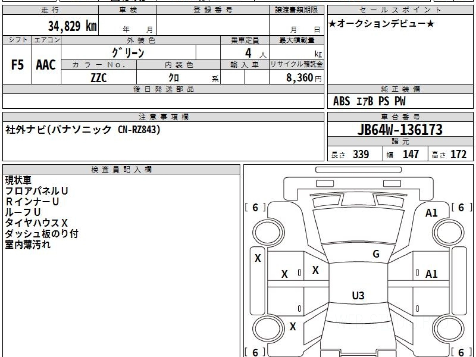Click the X mark on the side sill strip
The width and height of the screenshot is (476, 357).
coord(258,259)
